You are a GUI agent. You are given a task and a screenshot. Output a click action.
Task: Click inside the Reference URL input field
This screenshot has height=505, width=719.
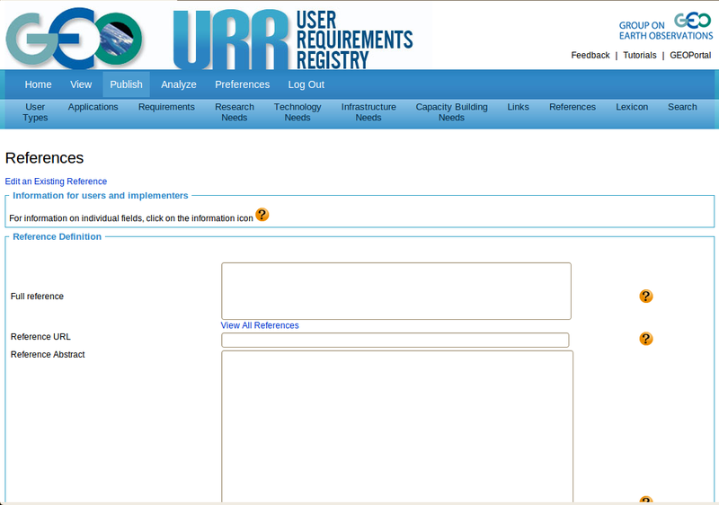(395, 340)
